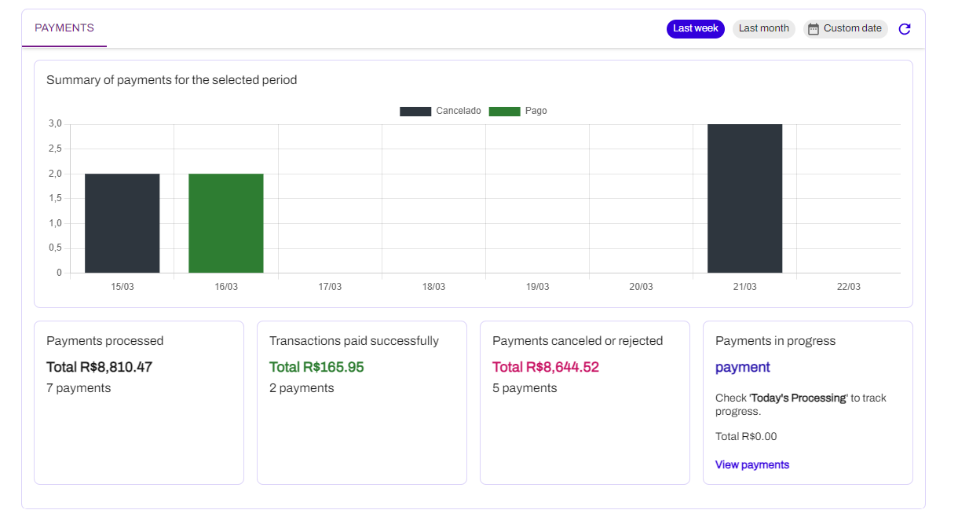This screenshot has height=510, width=969.
Task: Click the Total R$8,810.47 amount
Action: 99,367
